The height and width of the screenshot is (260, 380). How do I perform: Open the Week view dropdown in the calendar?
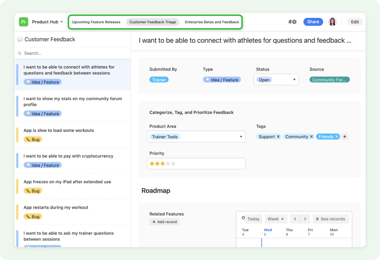click(276, 219)
